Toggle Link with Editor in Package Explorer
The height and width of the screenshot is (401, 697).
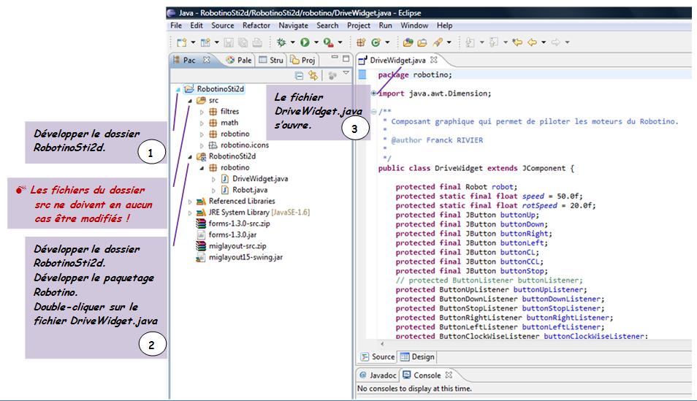[313, 75]
